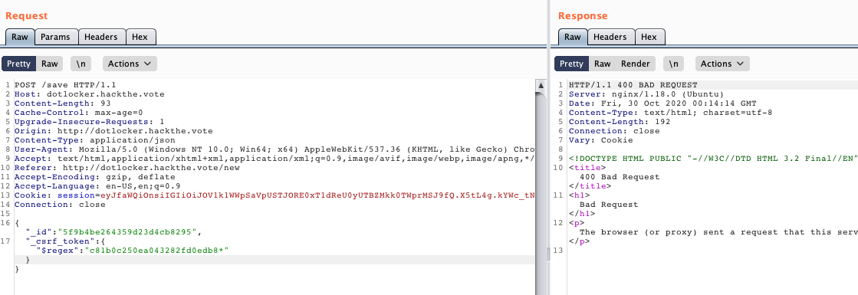
Task: Open the Request Params tab
Action: [x=56, y=37]
